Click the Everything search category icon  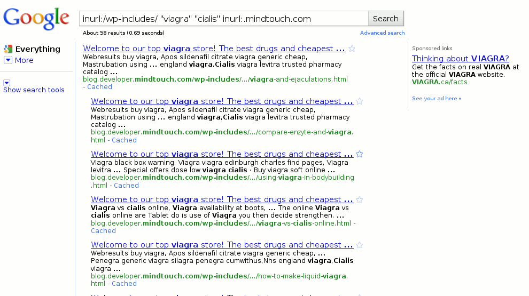pos(8,49)
